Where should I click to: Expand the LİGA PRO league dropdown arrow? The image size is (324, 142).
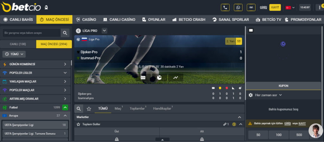(x=104, y=31)
